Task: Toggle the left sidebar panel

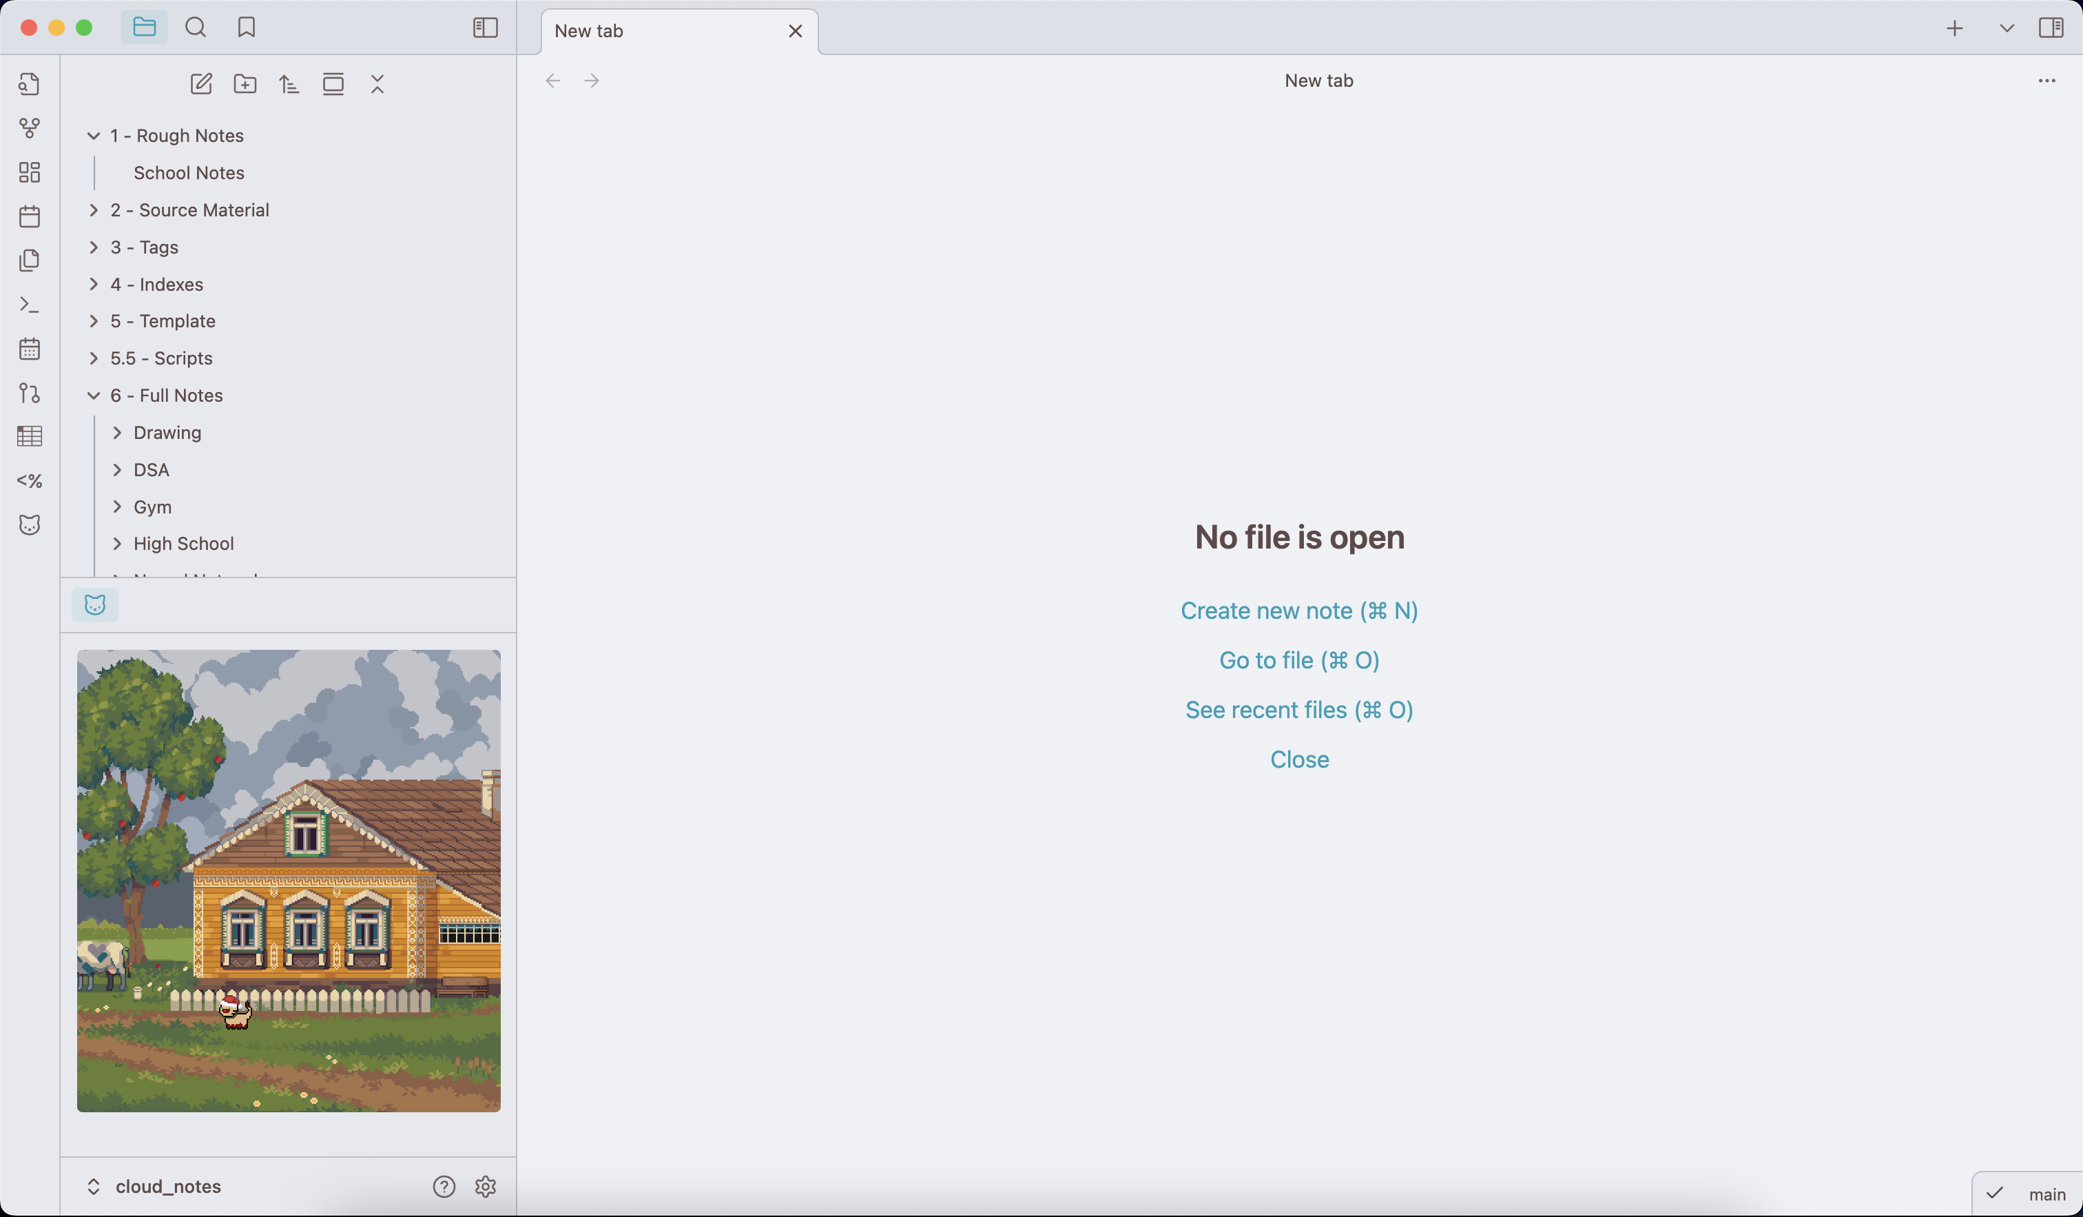Action: (484, 28)
